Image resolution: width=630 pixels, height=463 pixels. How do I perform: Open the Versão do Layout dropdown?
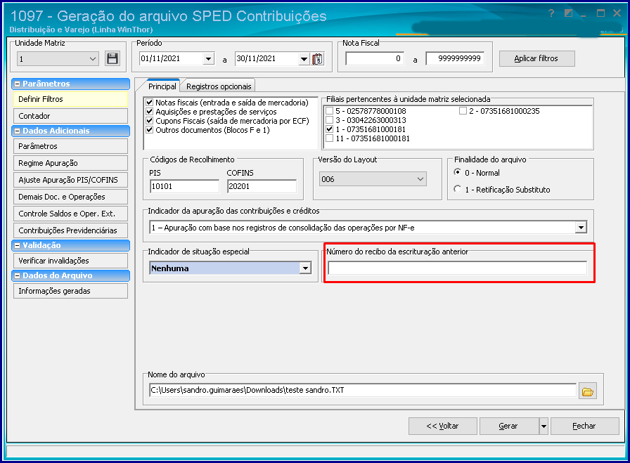(x=420, y=180)
